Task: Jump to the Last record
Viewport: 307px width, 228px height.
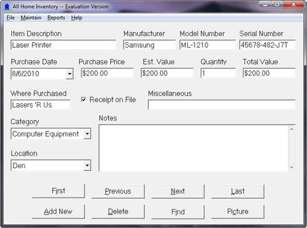Action: pyautogui.click(x=238, y=191)
